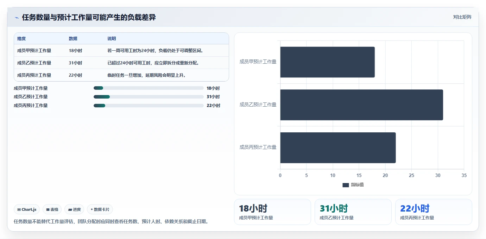Click the 22小时 table cell
The image size is (486, 239).
tap(75, 75)
